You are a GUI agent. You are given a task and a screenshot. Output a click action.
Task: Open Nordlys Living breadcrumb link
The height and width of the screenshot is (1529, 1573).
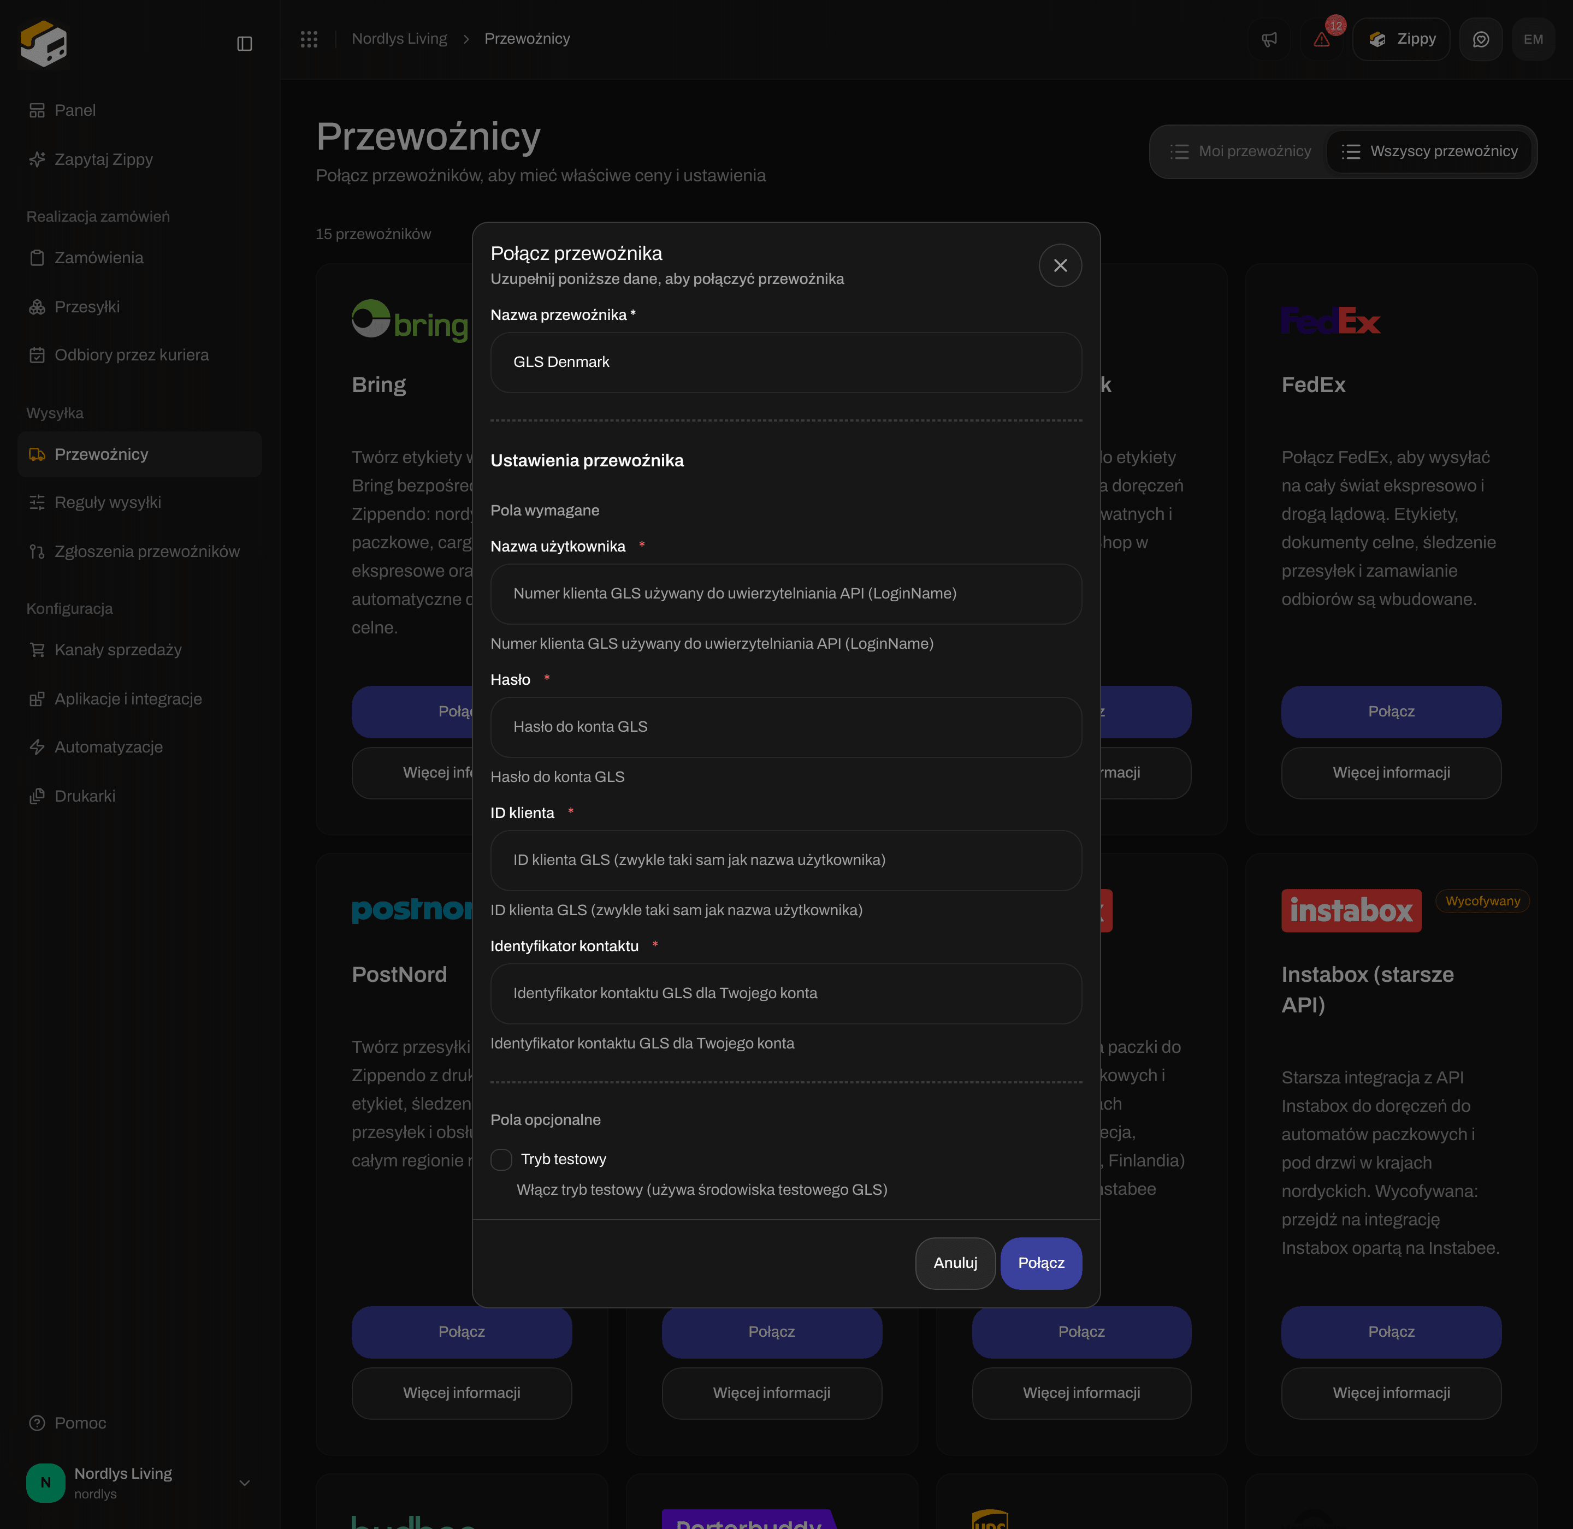399,39
